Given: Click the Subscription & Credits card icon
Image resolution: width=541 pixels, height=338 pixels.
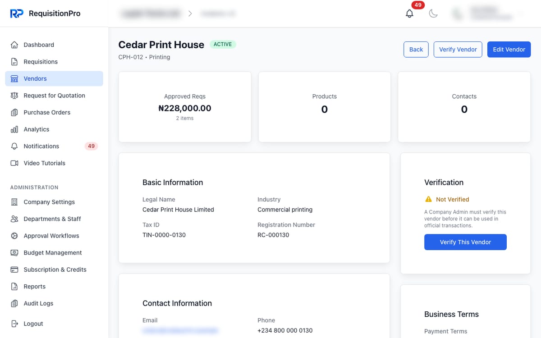Looking at the screenshot, I should (x=14, y=269).
